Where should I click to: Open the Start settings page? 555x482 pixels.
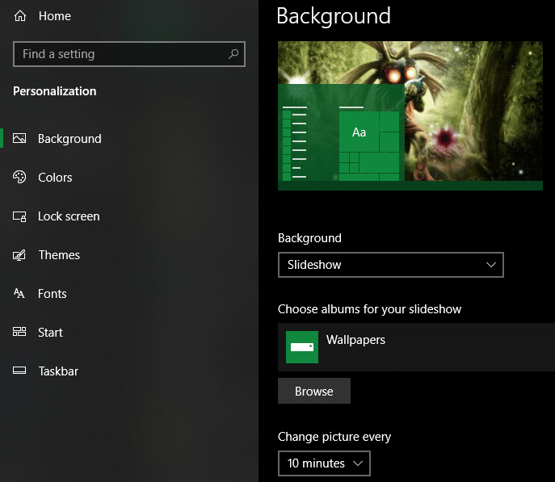coord(50,333)
